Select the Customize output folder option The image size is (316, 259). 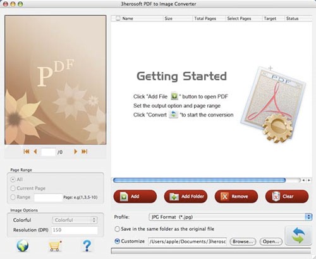coord(117,241)
